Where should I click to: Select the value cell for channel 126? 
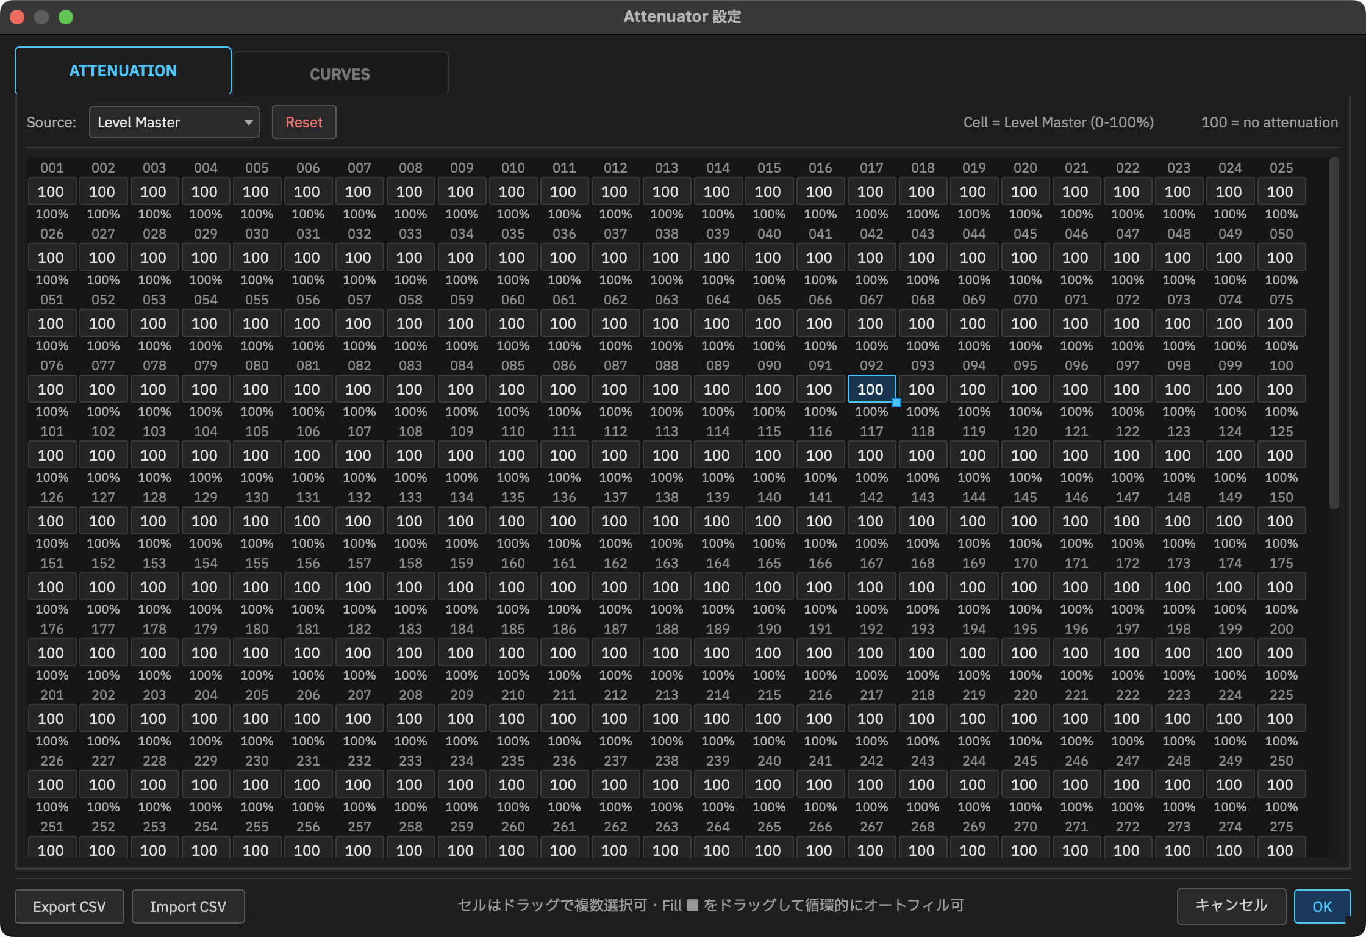(52, 521)
